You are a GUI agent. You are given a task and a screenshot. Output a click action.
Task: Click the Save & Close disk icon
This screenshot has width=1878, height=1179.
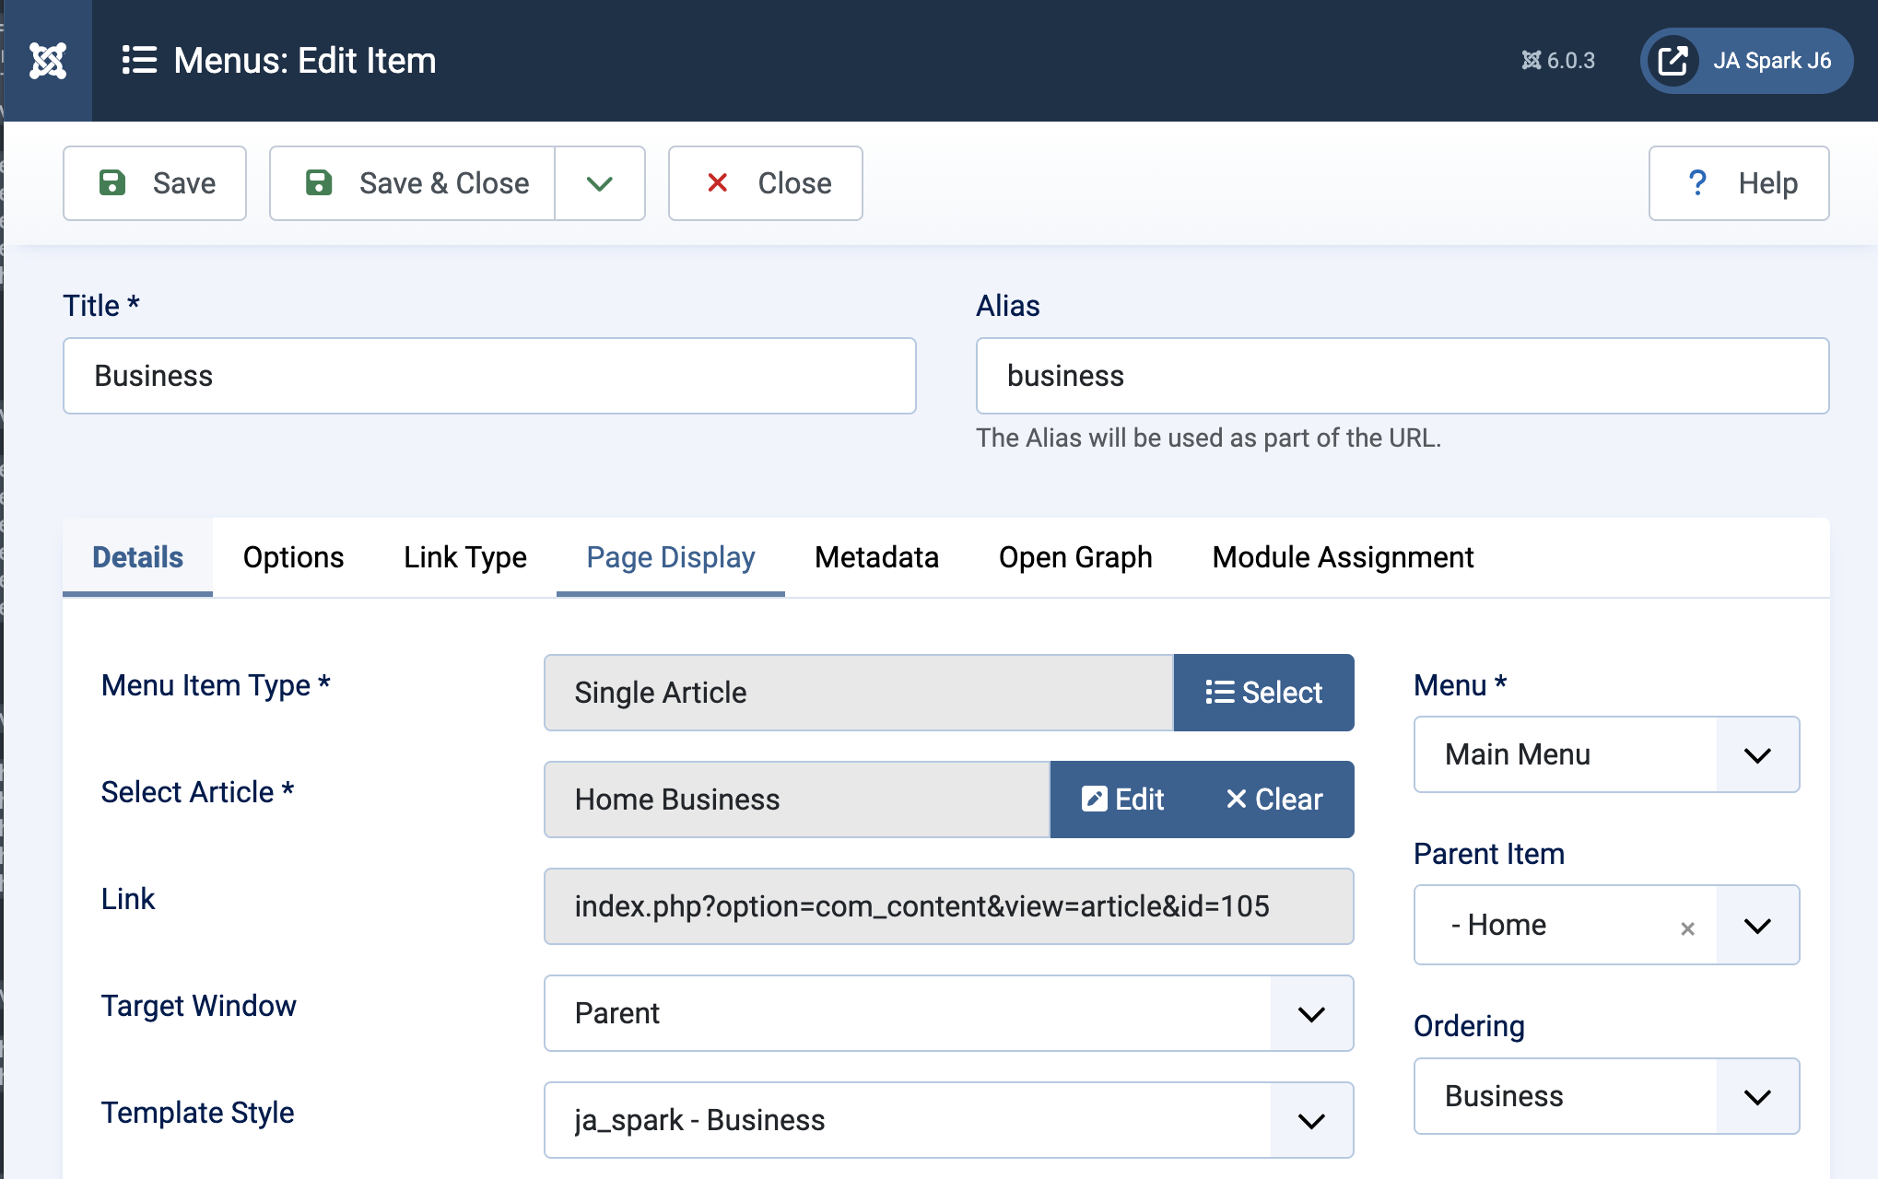click(318, 182)
